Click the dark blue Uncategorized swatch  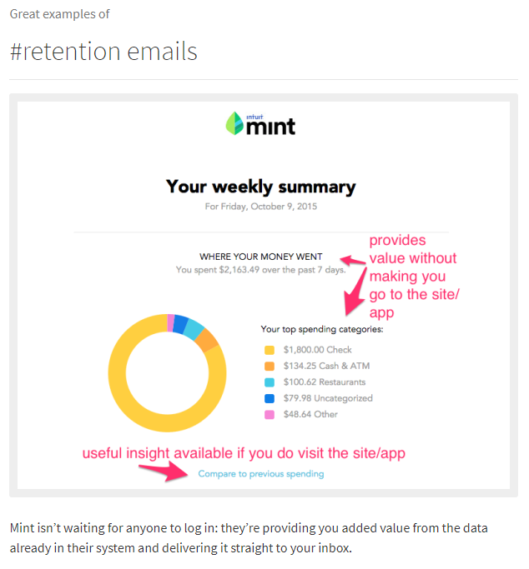[270, 398]
